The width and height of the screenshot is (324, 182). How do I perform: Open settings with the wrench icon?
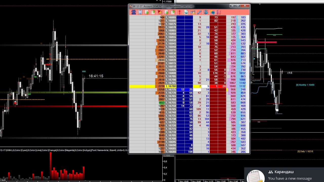click(199, 12)
